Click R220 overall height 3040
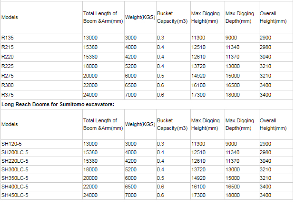 pos(265,57)
